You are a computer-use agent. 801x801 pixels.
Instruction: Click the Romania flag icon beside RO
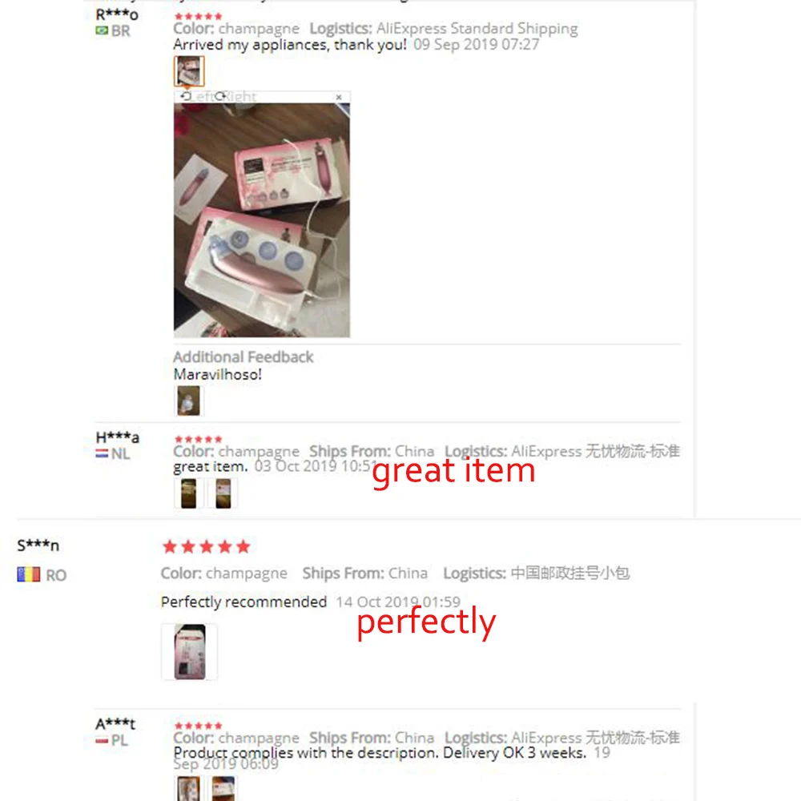coord(29,574)
